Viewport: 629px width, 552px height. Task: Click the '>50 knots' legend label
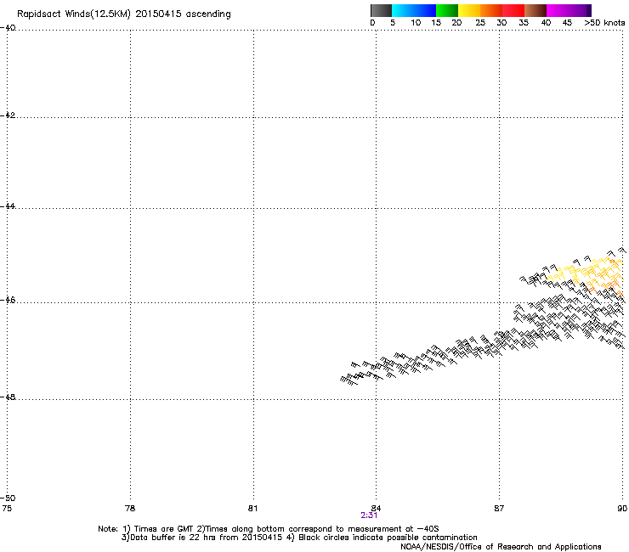(604, 23)
